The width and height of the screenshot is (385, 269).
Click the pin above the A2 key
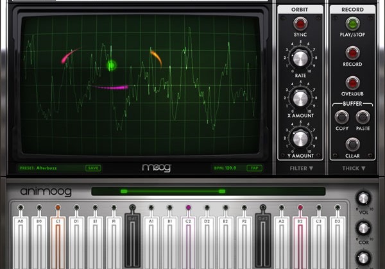[x=282, y=208]
